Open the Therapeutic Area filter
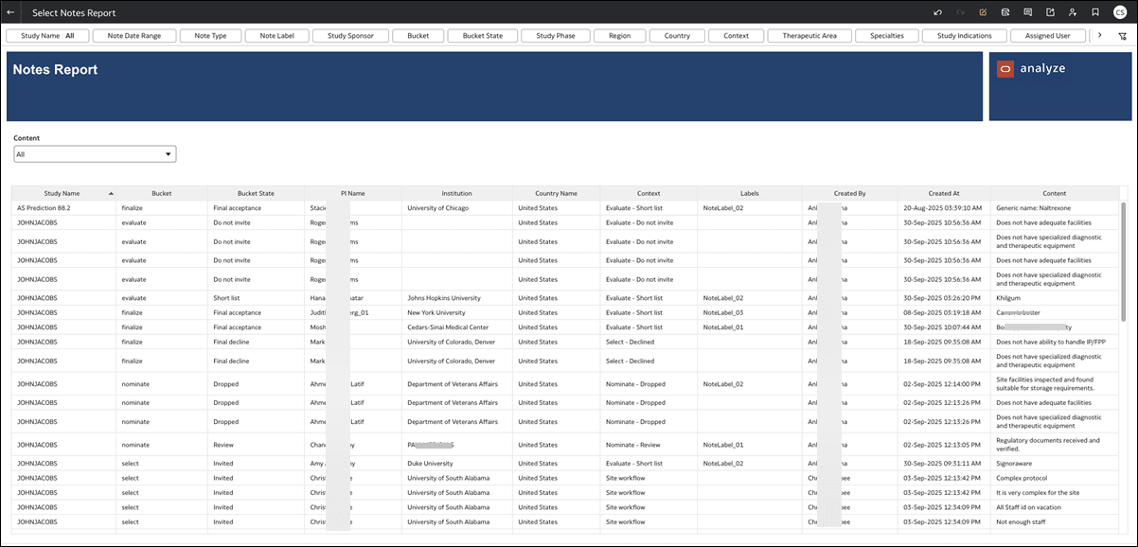 809,36
